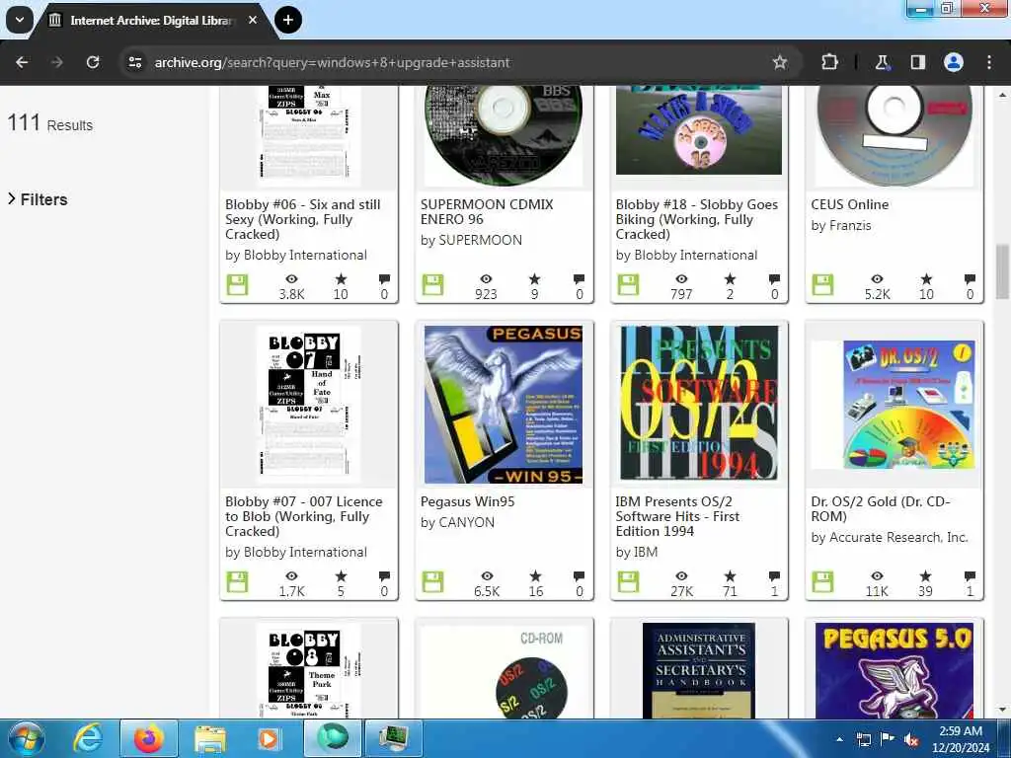
Task: Expand the Filters section
Action: pos(38,199)
